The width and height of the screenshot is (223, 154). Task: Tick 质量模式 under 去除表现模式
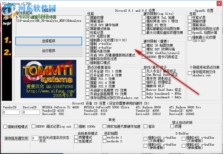(76, 137)
